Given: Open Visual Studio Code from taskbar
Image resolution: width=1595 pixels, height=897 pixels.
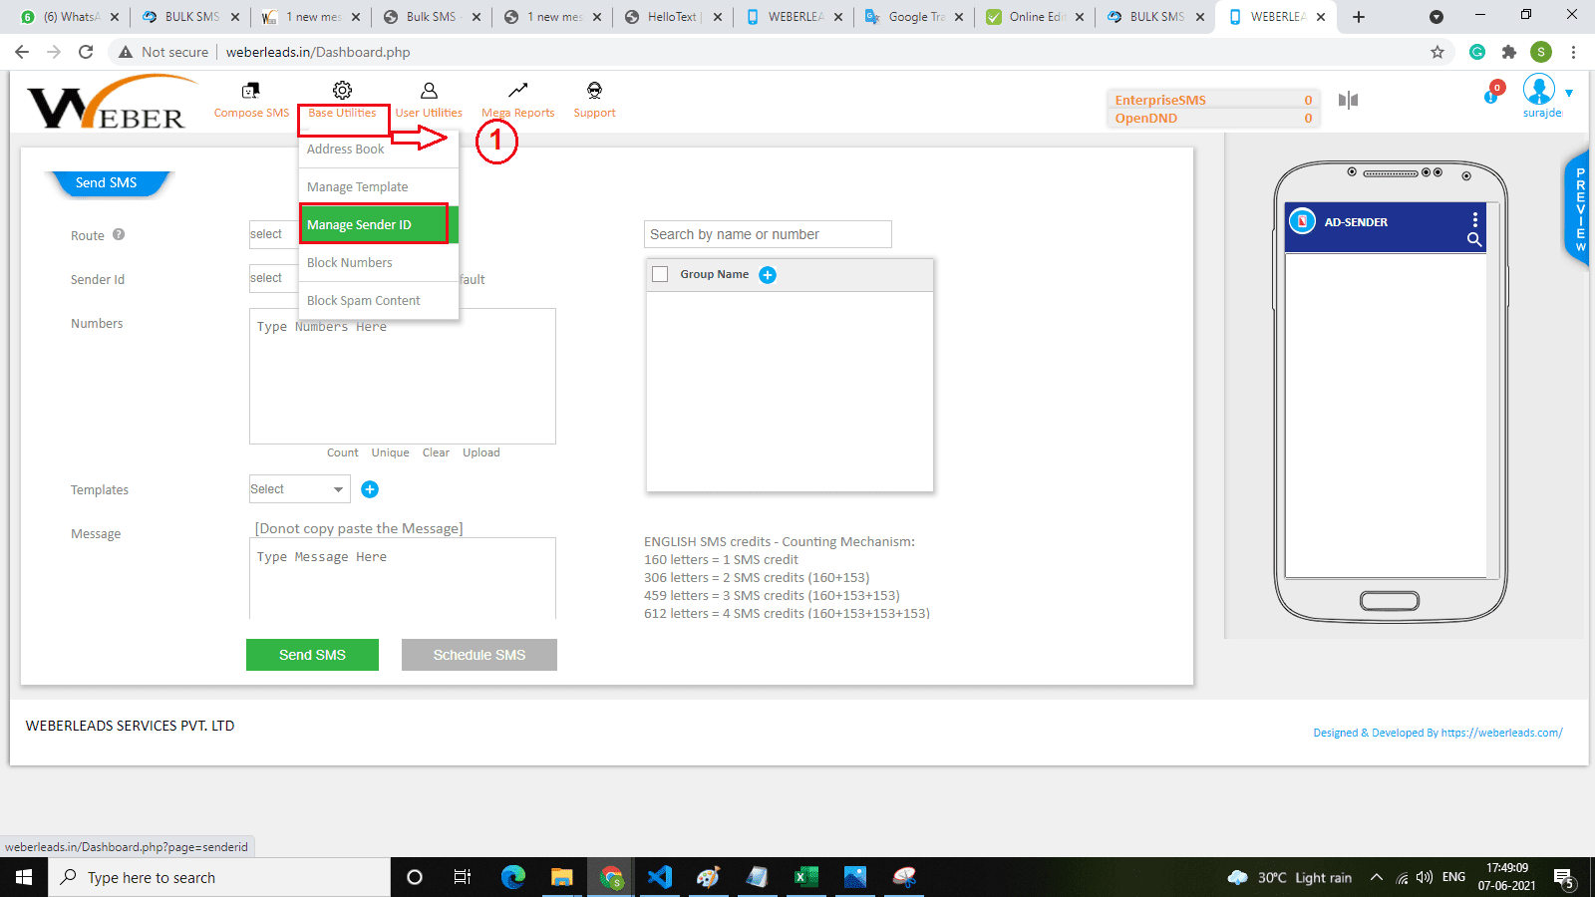Looking at the screenshot, I should click(x=660, y=877).
